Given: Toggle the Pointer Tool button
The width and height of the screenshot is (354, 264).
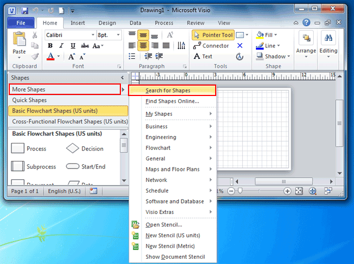Looking at the screenshot, I should click(x=213, y=35).
